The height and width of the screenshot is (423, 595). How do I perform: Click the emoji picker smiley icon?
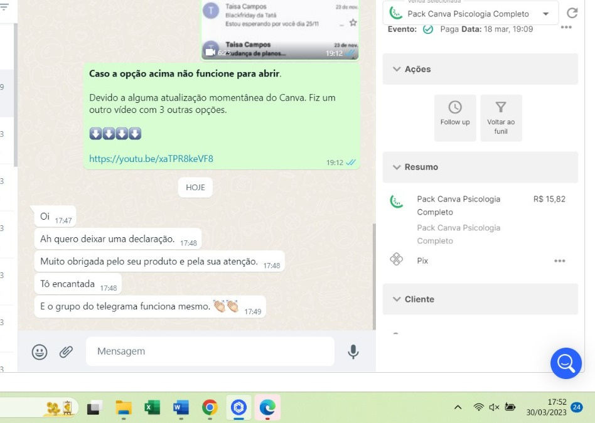click(x=40, y=352)
